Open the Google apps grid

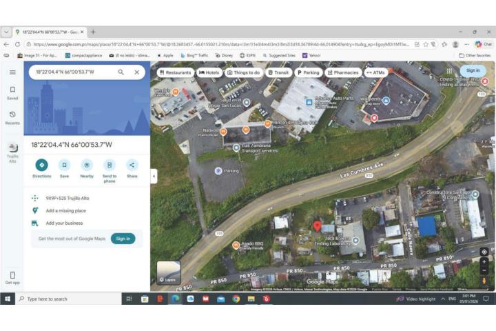pyautogui.click(x=449, y=70)
